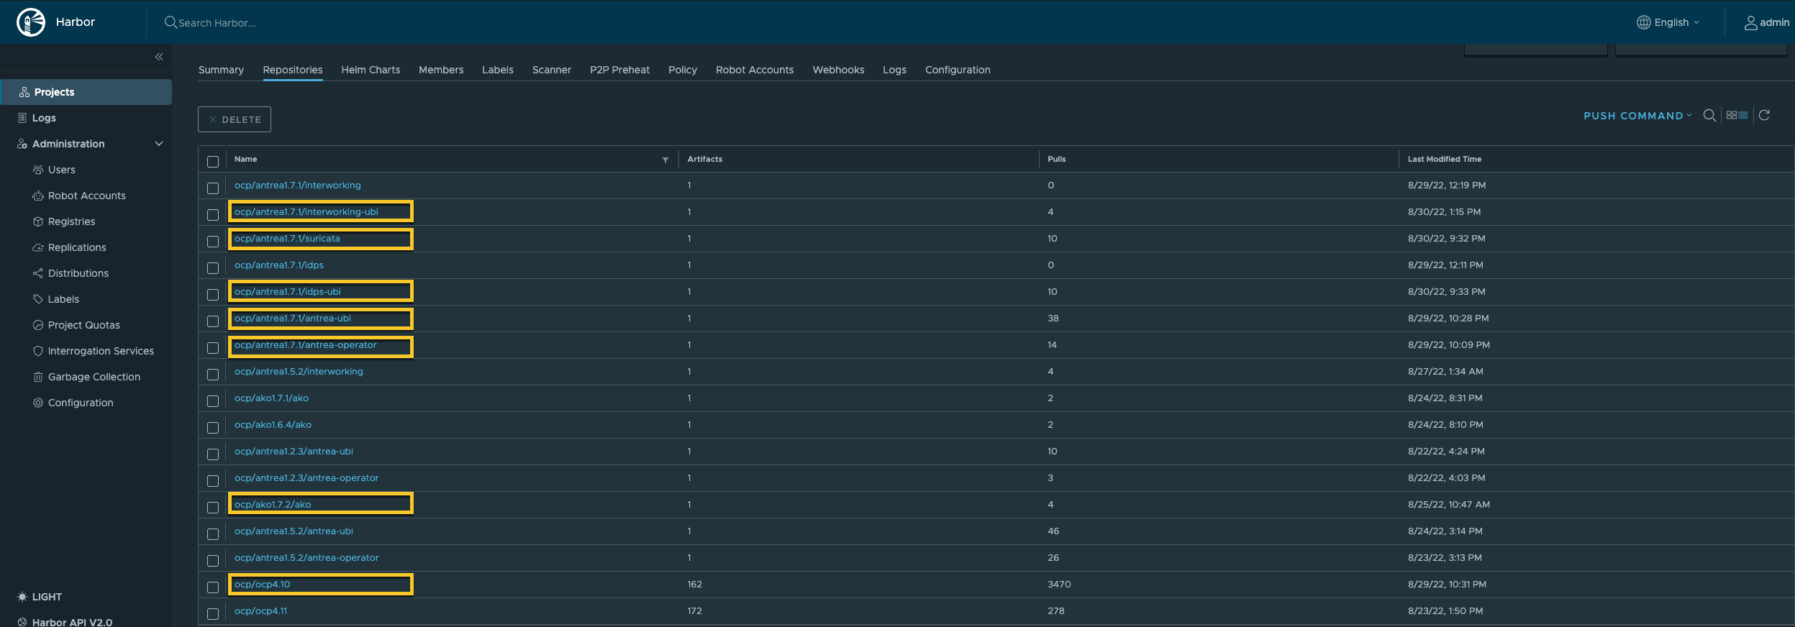Sort by the Pulls column header

coord(1056,159)
